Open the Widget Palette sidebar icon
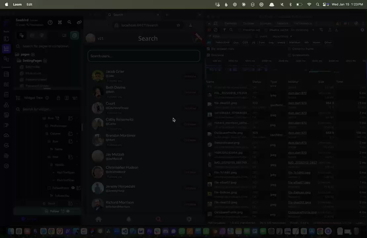The width and height of the screenshot is (367, 238). 6,39
